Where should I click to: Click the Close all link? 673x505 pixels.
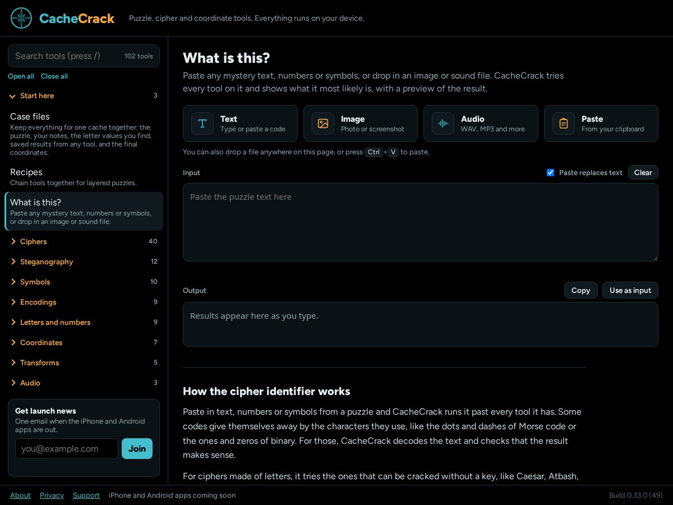click(54, 76)
